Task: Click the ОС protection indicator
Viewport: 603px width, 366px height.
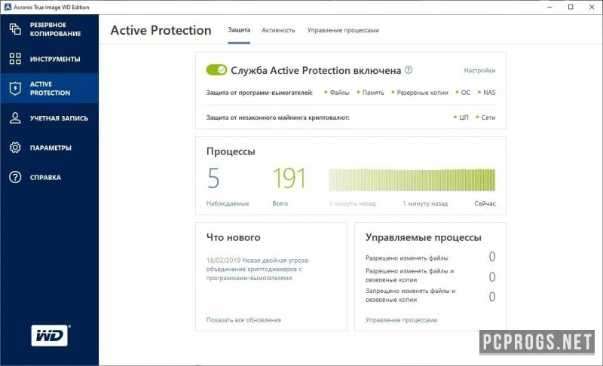Action: pos(463,92)
